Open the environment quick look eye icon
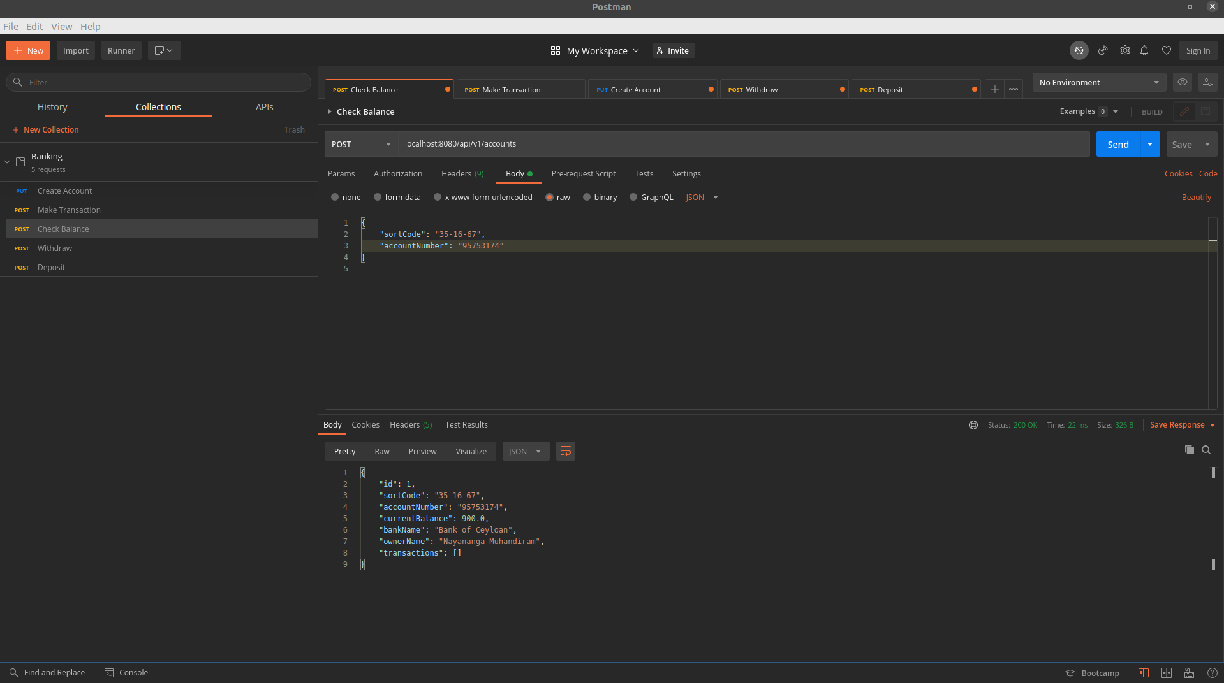This screenshot has height=683, width=1224. click(x=1183, y=82)
